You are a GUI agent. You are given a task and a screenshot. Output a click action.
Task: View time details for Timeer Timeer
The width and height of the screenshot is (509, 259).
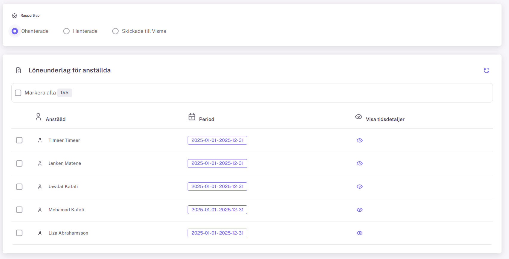click(x=359, y=140)
